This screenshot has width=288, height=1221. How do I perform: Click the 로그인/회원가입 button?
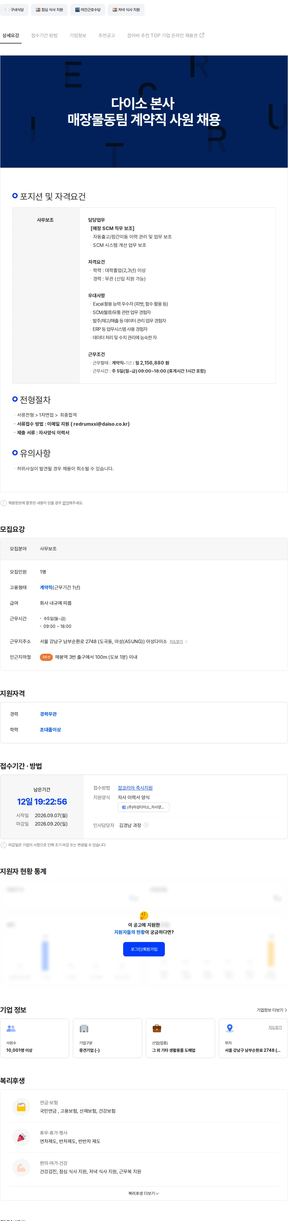point(144,949)
